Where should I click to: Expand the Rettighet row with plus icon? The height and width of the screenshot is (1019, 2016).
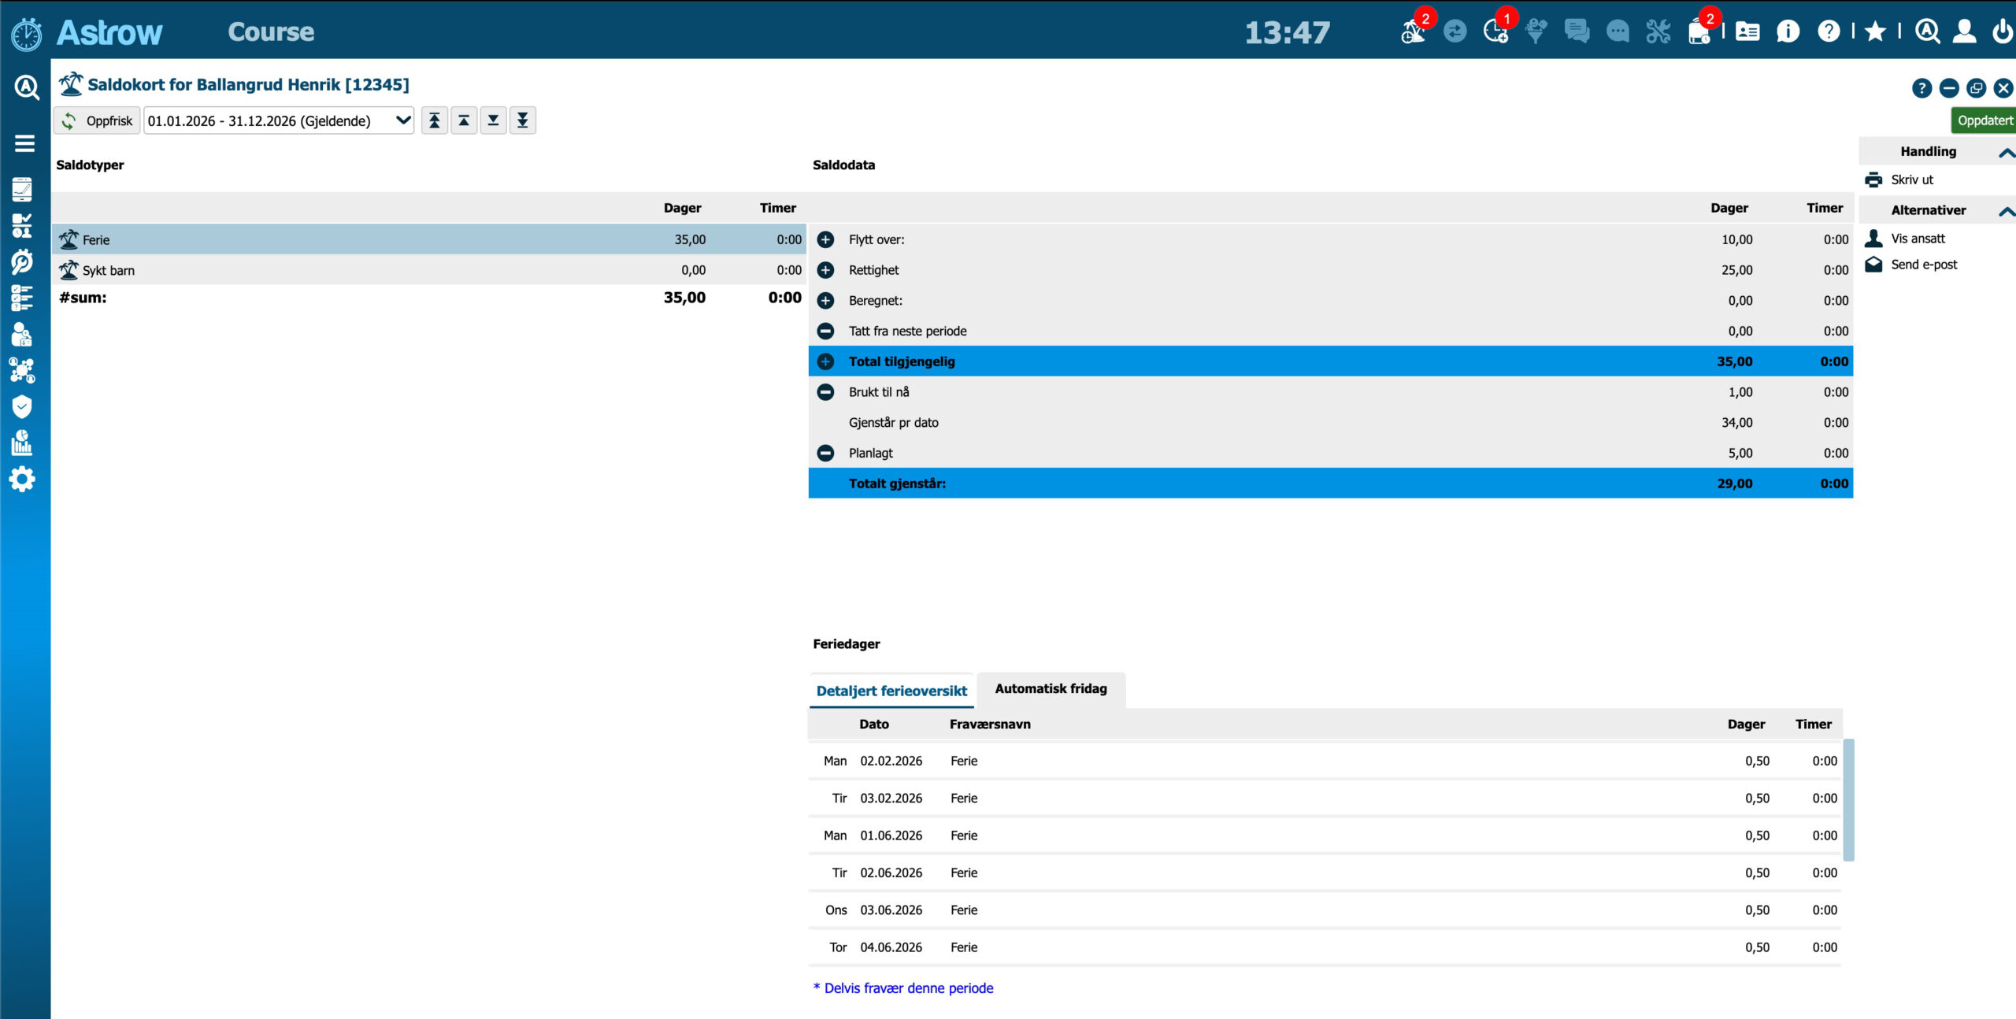coord(825,269)
